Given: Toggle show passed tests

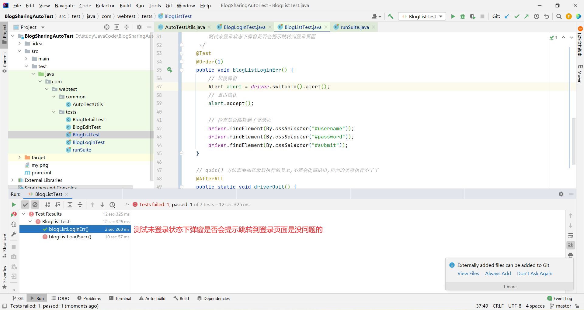Looking at the screenshot, I should point(25,205).
